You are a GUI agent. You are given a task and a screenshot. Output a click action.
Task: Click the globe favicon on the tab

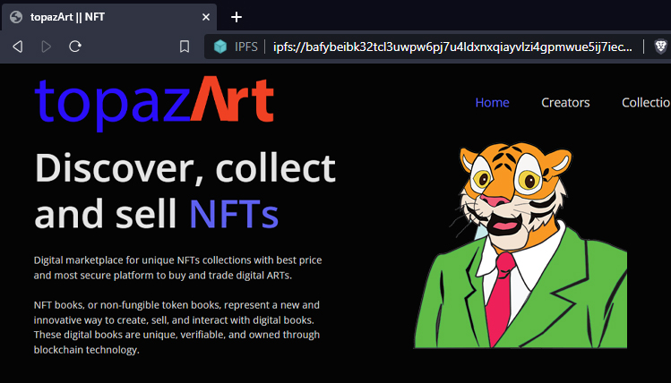(x=16, y=17)
